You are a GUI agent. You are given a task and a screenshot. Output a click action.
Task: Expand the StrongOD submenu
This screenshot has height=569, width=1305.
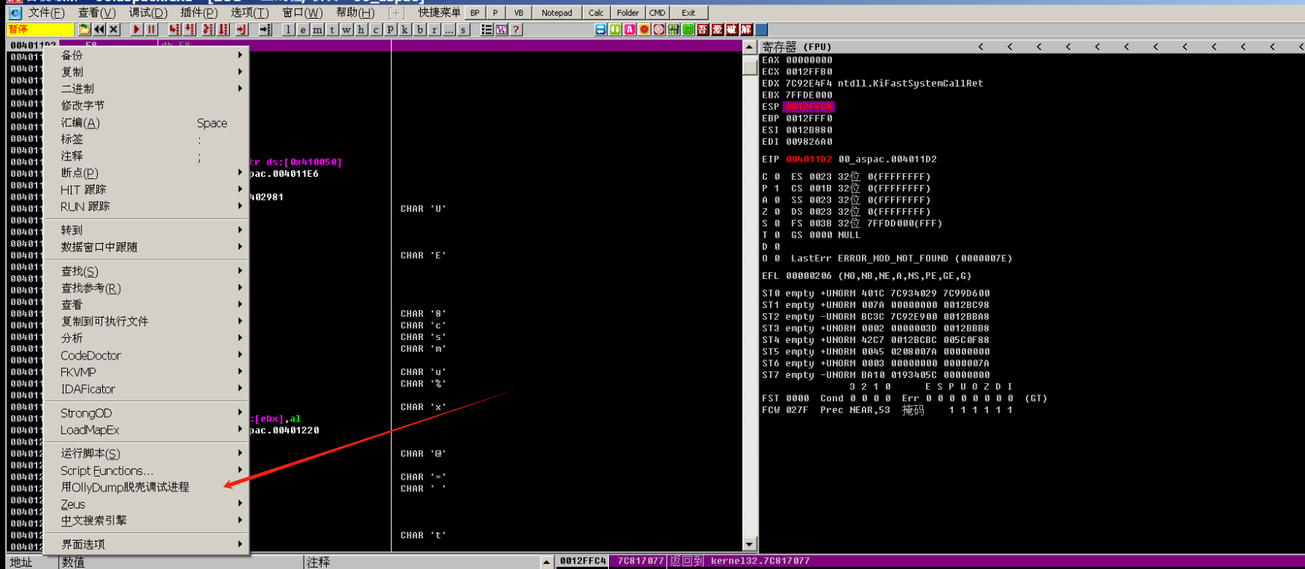click(x=146, y=413)
